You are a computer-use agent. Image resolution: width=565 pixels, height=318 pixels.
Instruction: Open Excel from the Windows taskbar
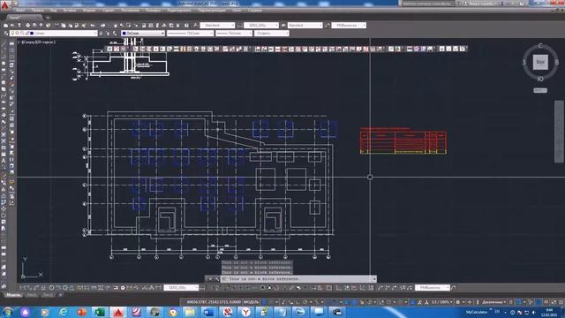coord(100,312)
